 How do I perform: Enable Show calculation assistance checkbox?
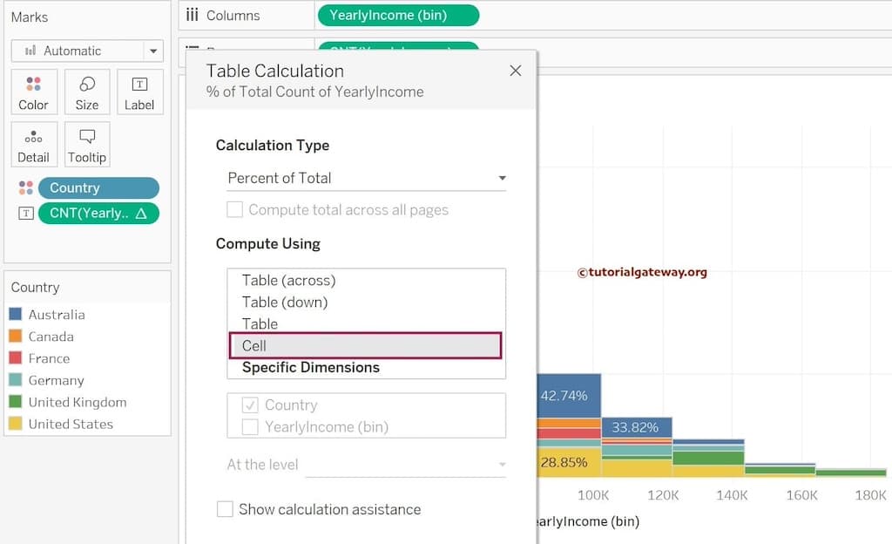pyautogui.click(x=225, y=509)
